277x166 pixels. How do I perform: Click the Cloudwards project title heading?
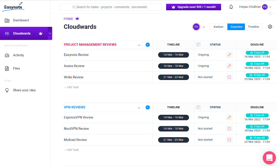point(80,27)
